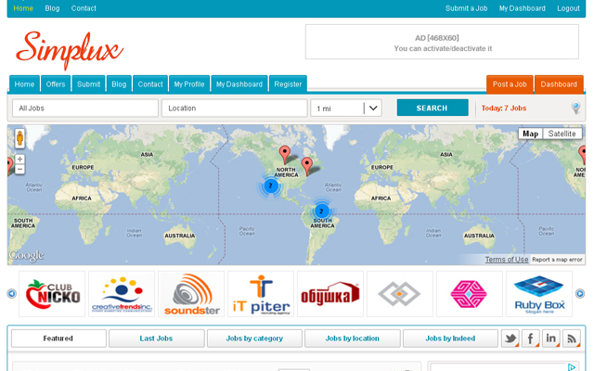Click the Logout link
The height and width of the screenshot is (371, 594).
[x=568, y=8]
